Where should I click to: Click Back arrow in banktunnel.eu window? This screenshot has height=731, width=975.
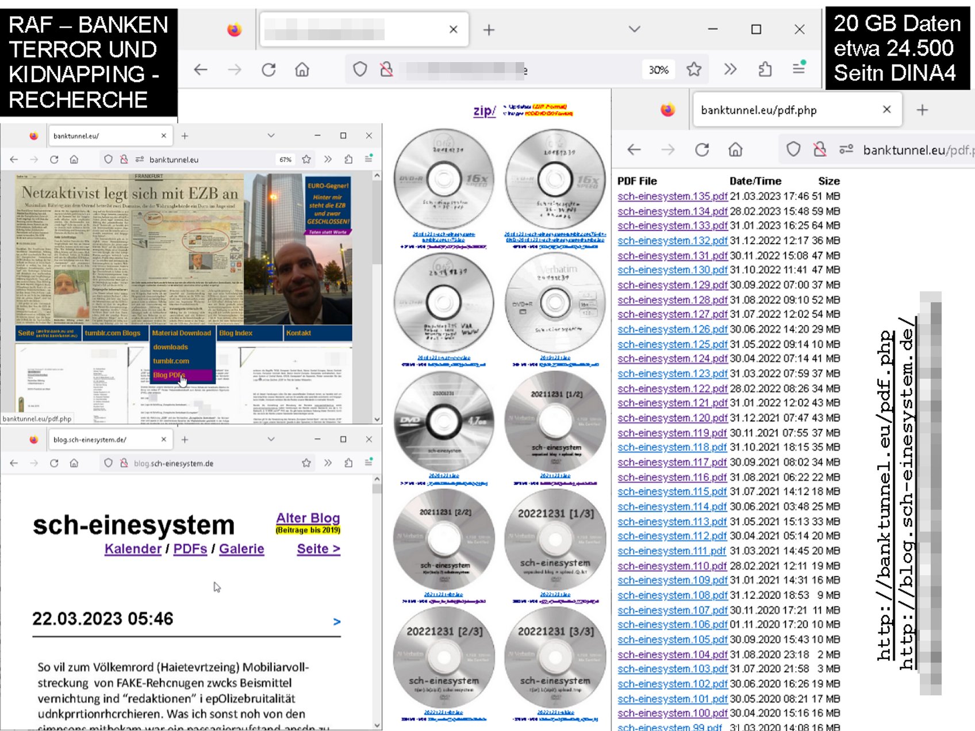pos(14,160)
